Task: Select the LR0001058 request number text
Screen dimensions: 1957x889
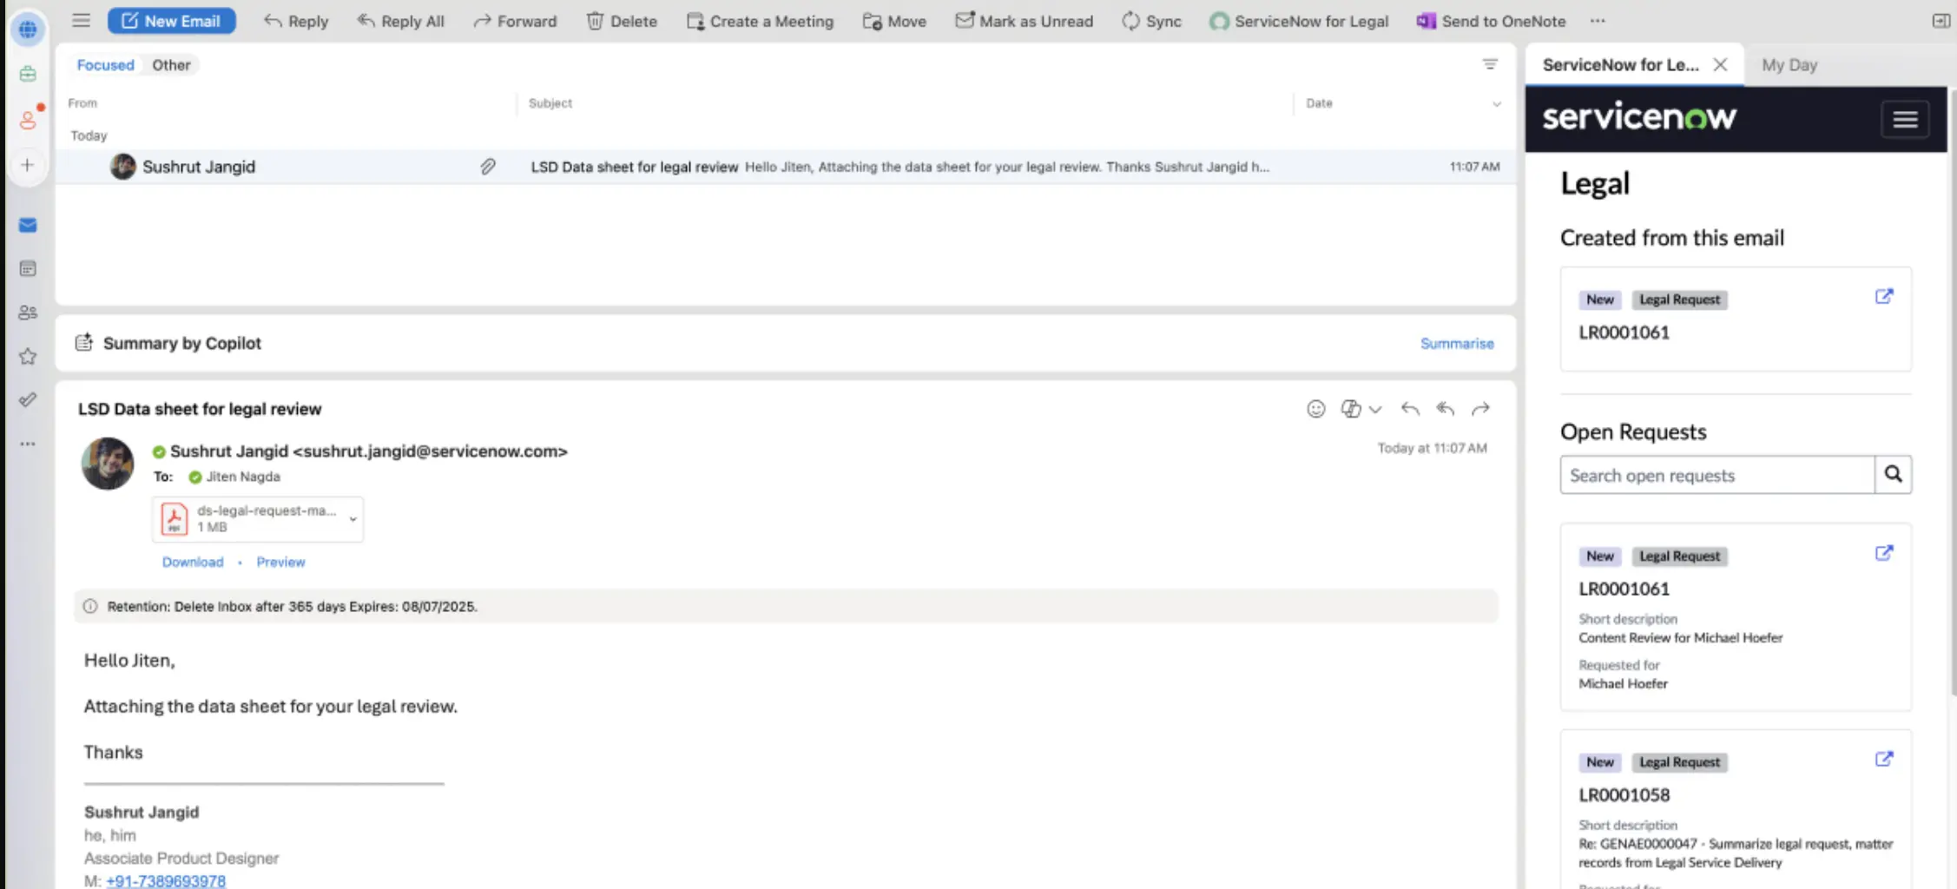Action: (1624, 795)
